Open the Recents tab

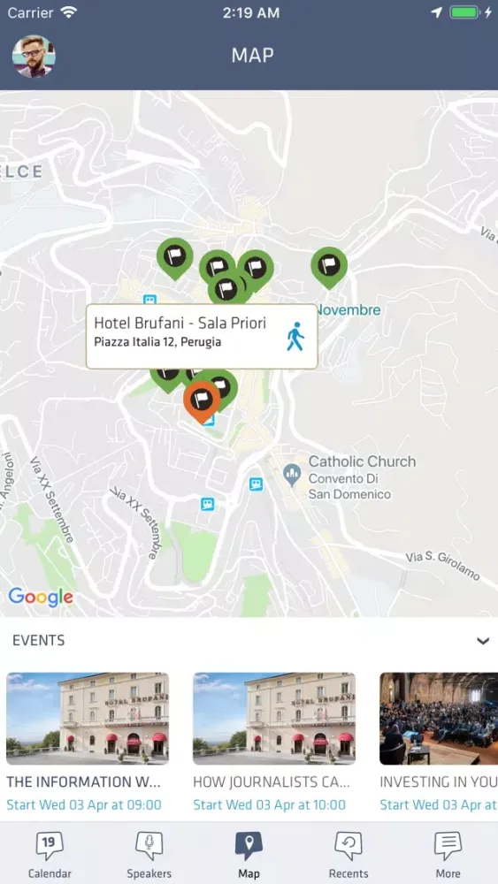tap(348, 855)
